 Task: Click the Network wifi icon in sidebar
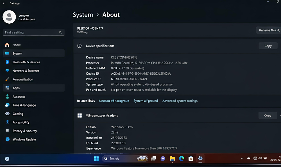tap(7, 71)
